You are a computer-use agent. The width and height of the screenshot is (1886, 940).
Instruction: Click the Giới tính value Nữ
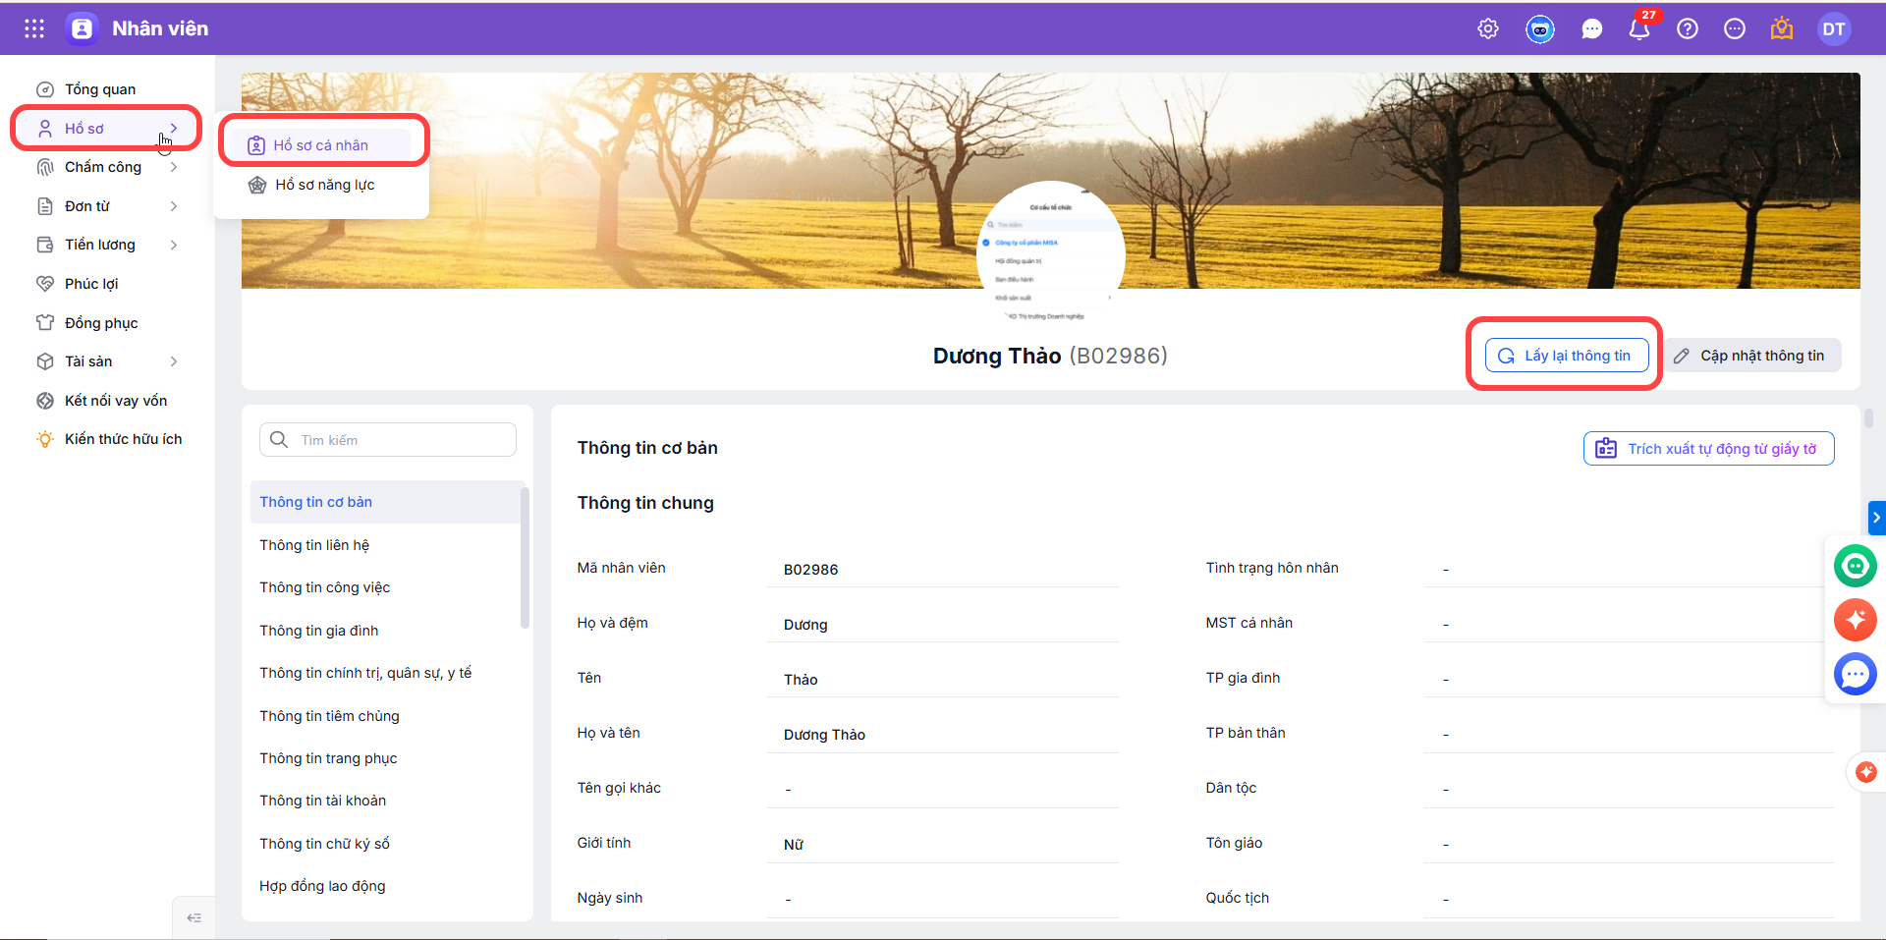794,845
